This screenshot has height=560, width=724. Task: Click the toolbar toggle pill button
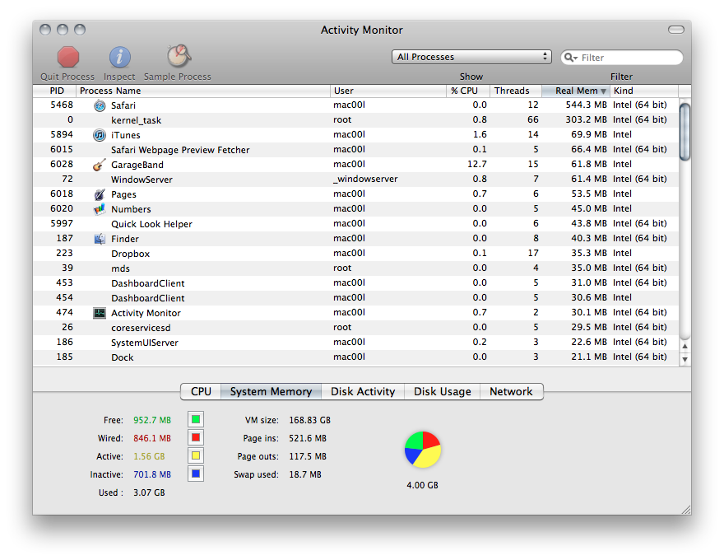676,30
